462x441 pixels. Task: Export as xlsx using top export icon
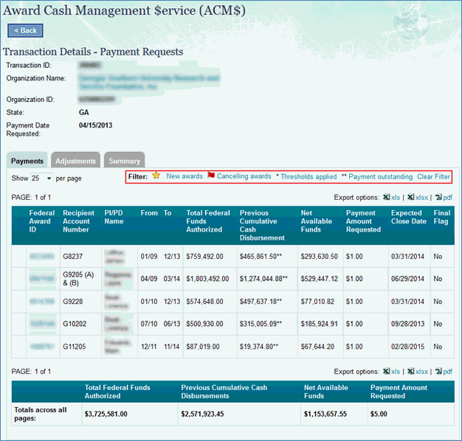(411, 198)
